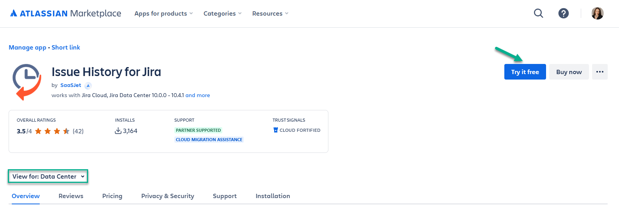Click the rating stars
Screen dimensions: 619x209
click(52, 131)
